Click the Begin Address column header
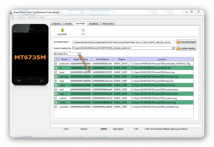Image resolution: width=214 pixels, height=147 pixels. (x=81, y=59)
